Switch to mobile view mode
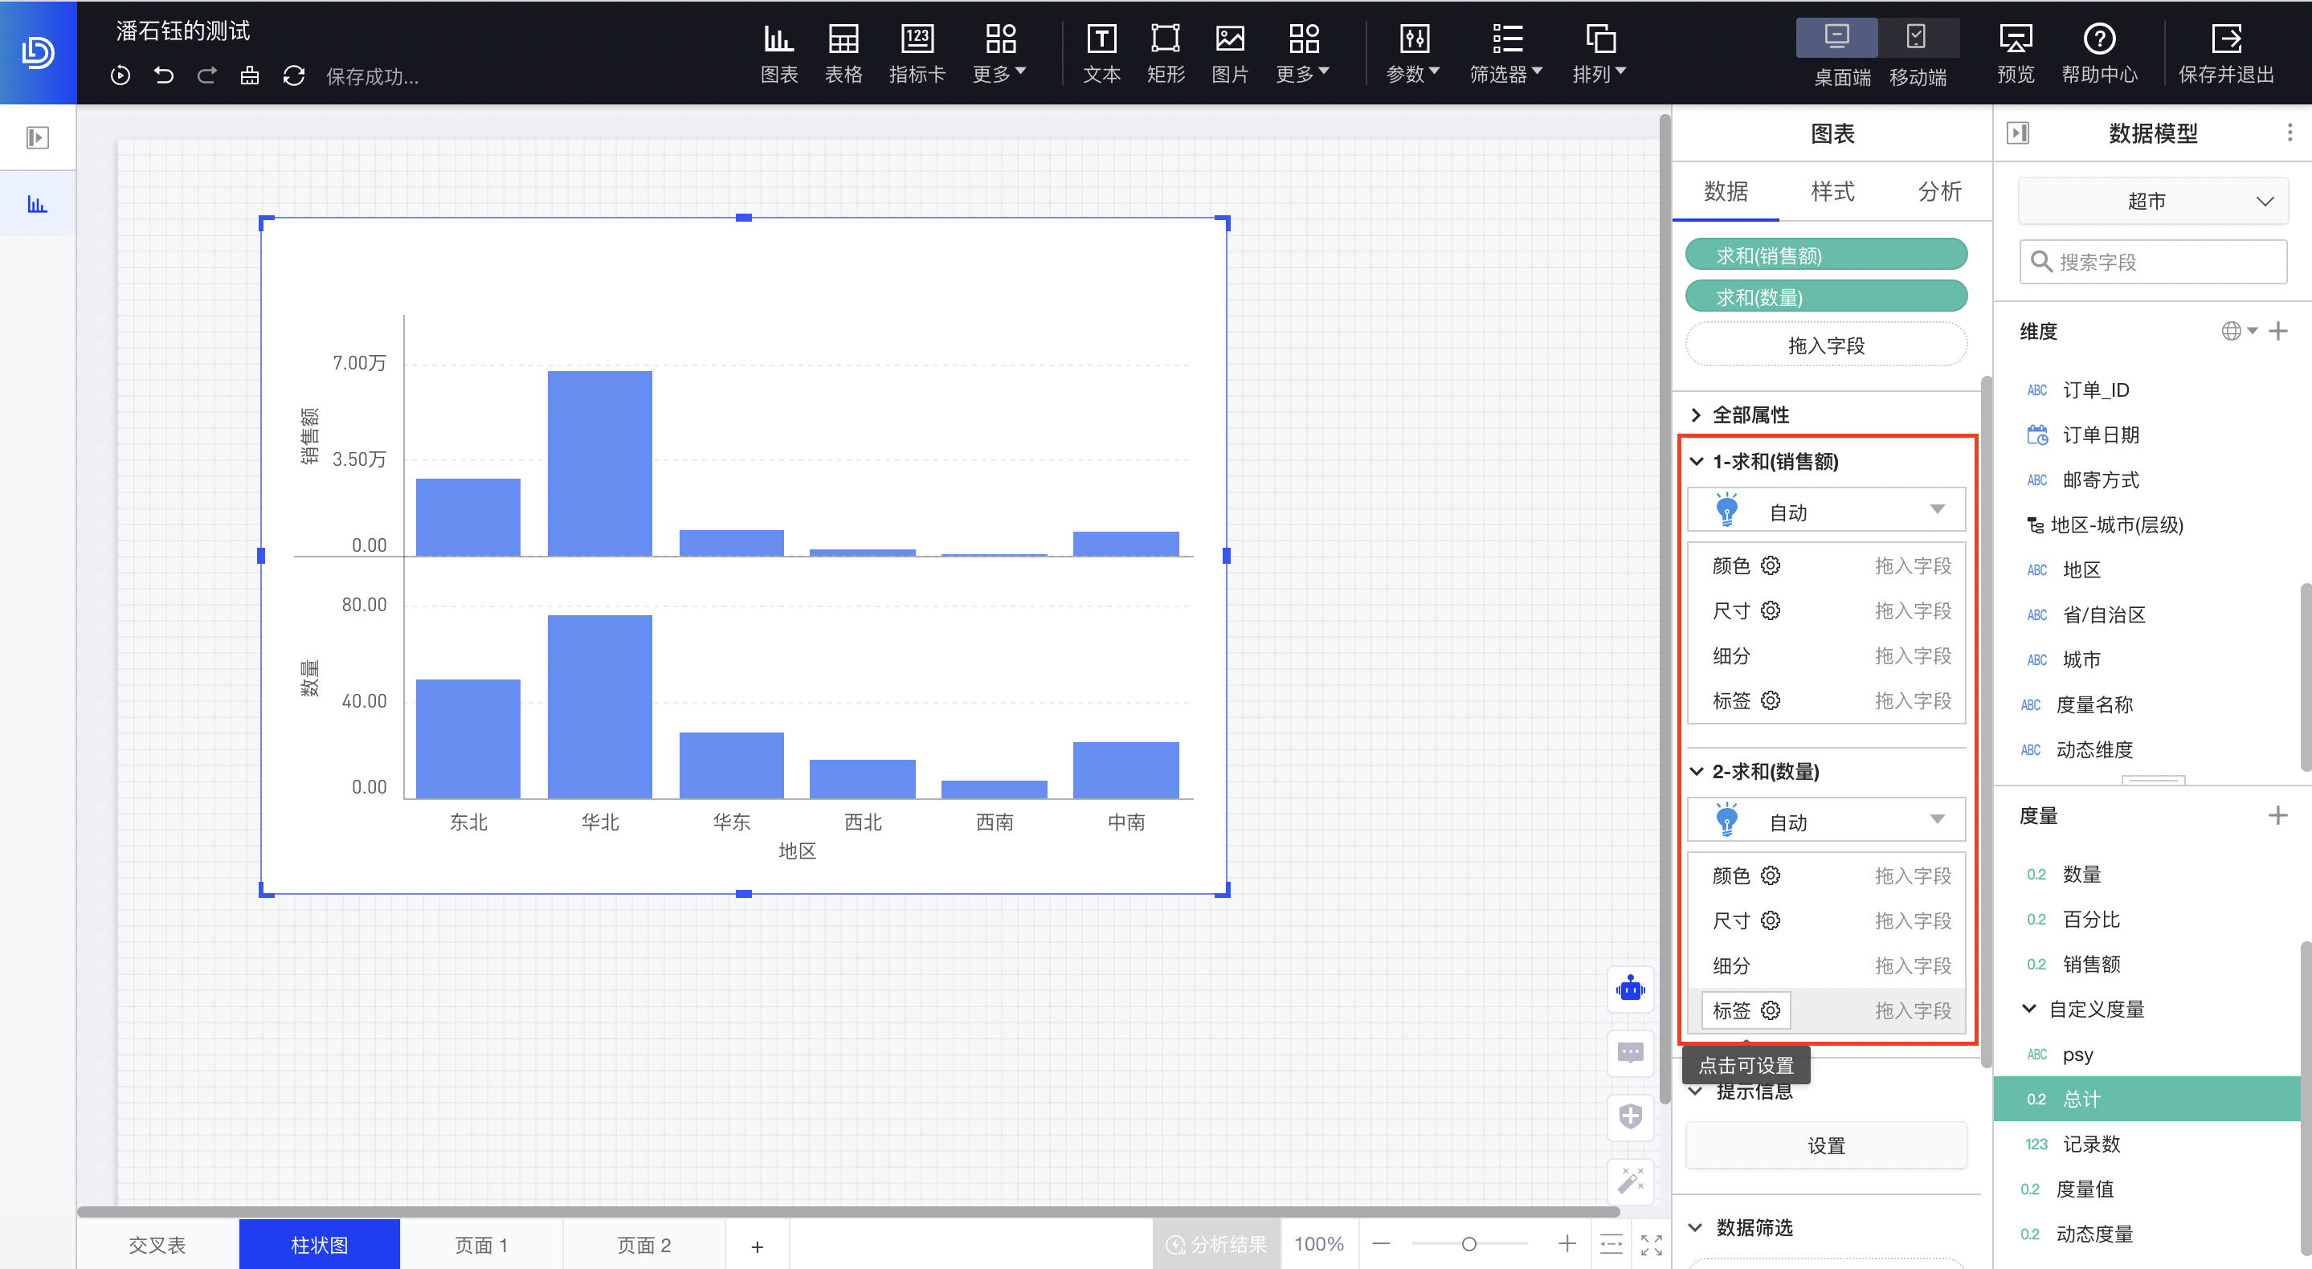 pos(1916,38)
